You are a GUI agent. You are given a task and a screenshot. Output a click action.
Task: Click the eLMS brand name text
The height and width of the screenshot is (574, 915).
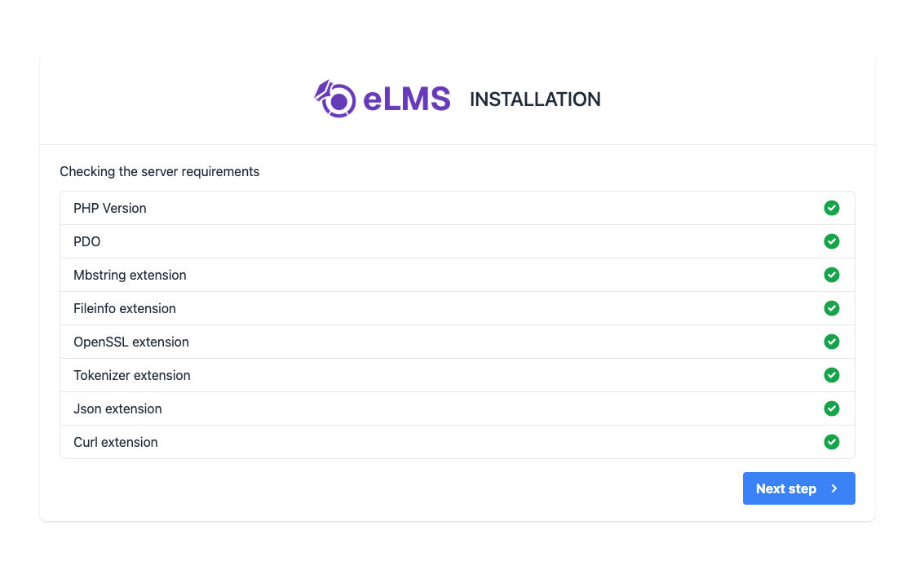click(407, 99)
